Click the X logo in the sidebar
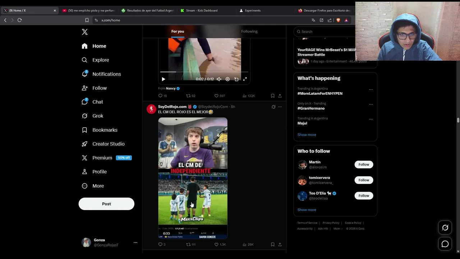Viewport: 460px width, 259px height. coord(85,32)
